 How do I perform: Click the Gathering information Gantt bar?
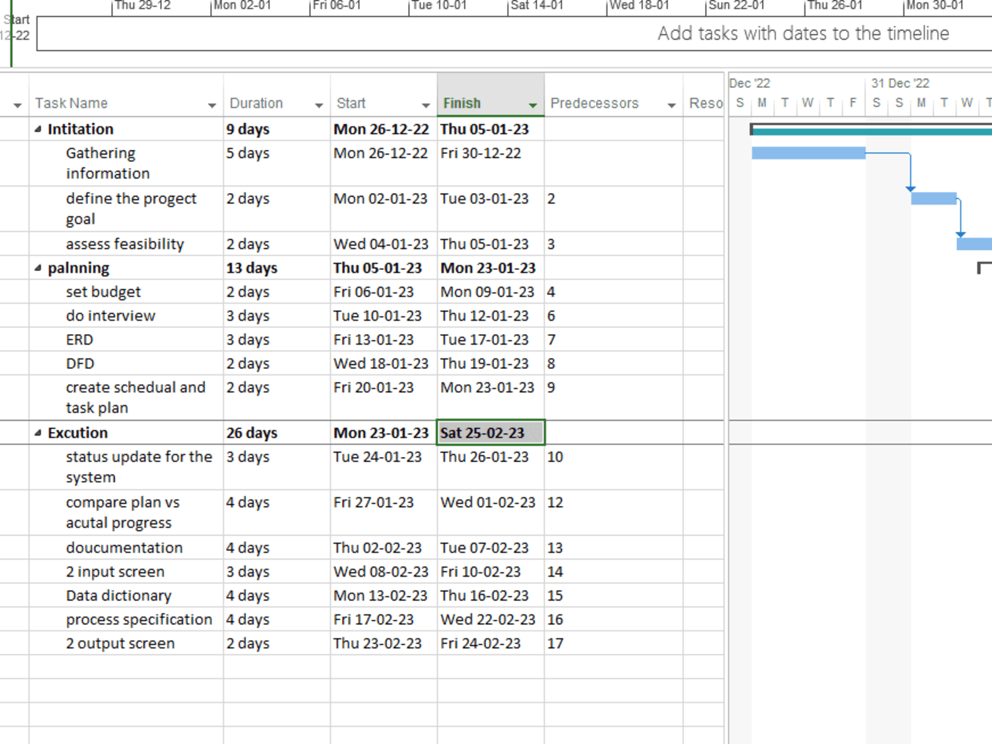pos(809,153)
